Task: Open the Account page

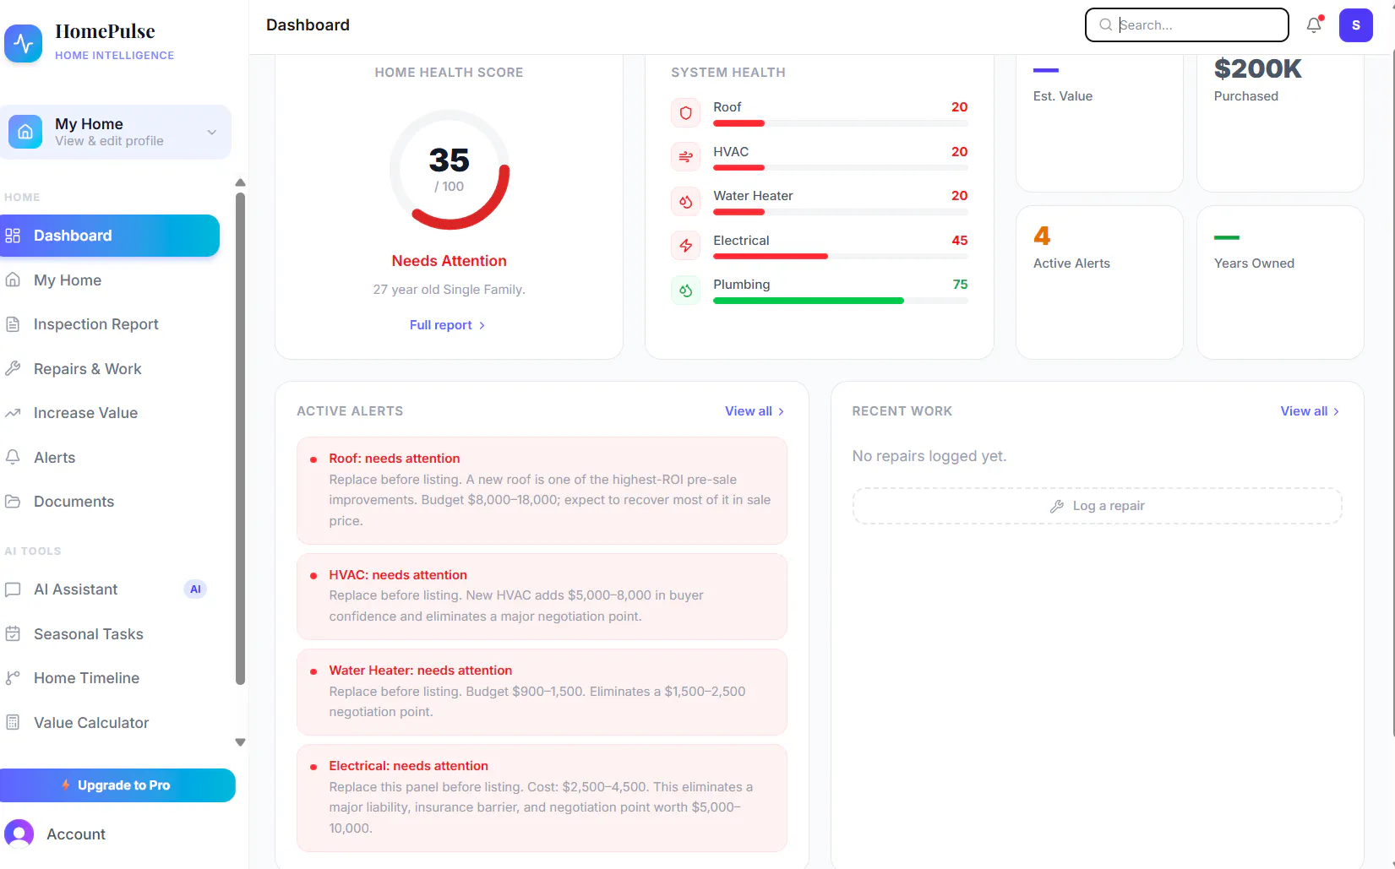Action: (76, 834)
